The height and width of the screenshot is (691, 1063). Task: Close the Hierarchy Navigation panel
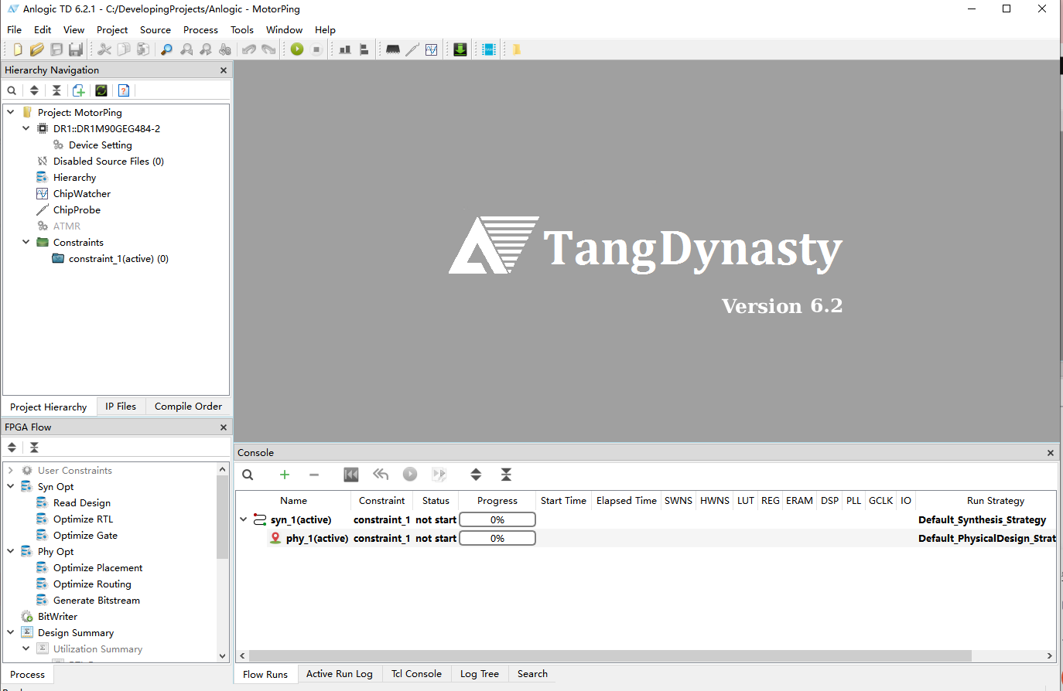[224, 70]
